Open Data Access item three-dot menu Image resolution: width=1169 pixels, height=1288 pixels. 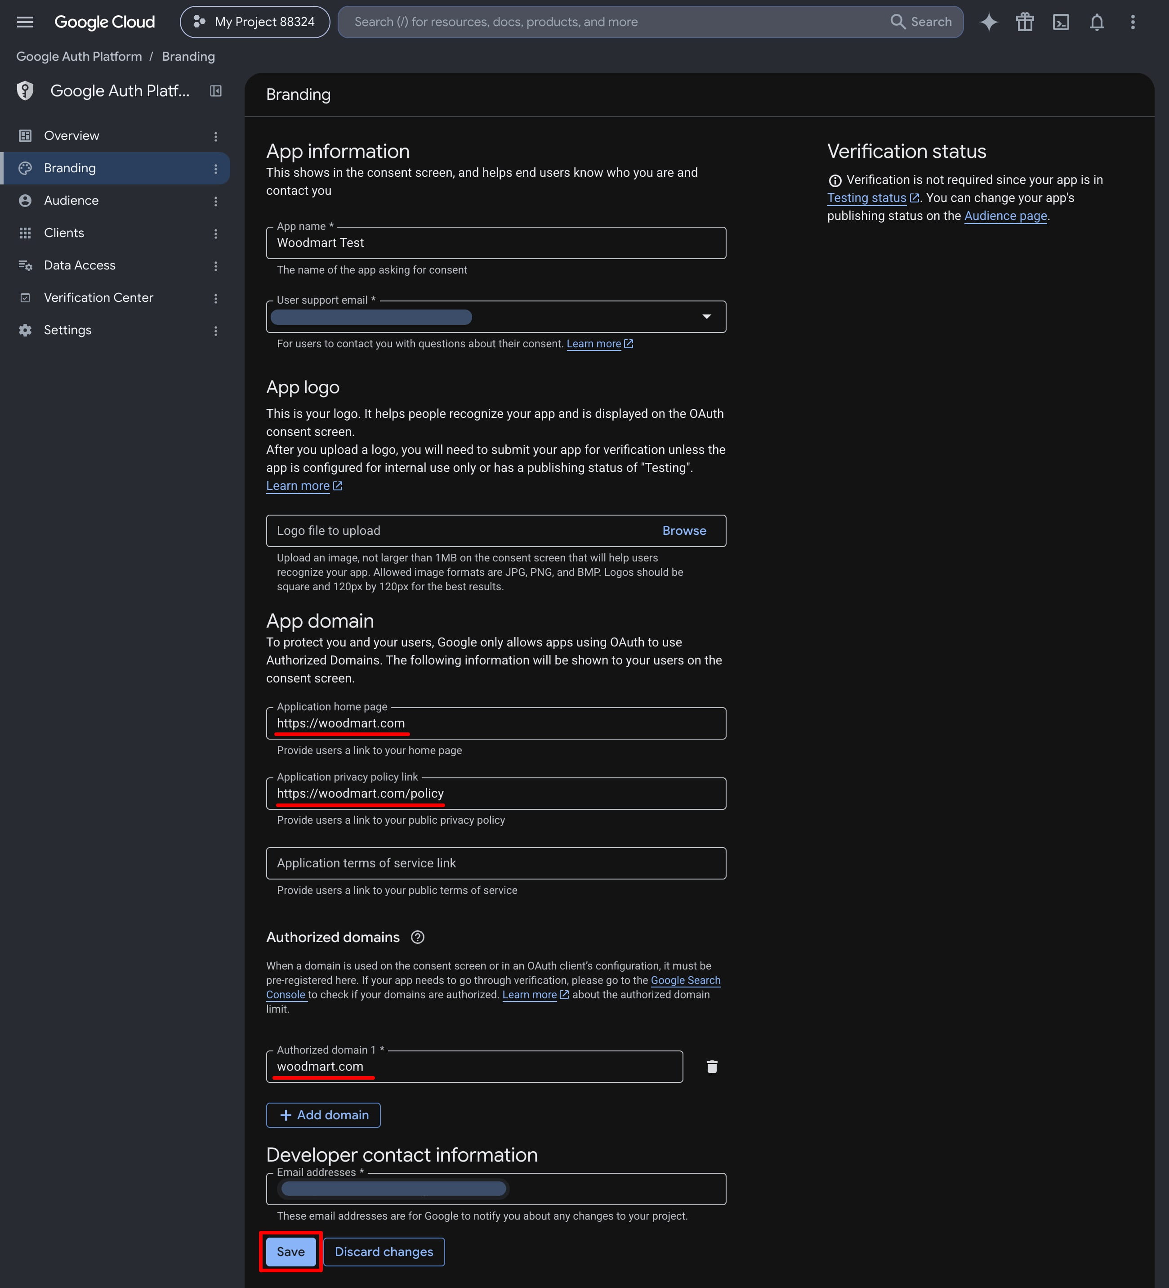tap(216, 266)
